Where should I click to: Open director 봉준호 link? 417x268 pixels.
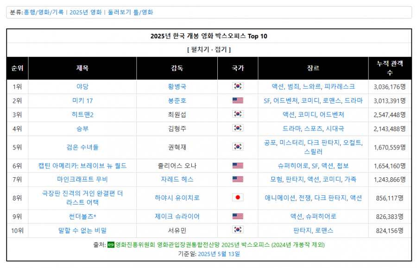(177, 100)
